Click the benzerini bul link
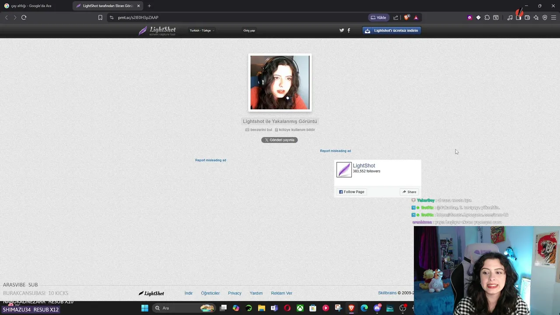This screenshot has width=560, height=315. click(259, 130)
